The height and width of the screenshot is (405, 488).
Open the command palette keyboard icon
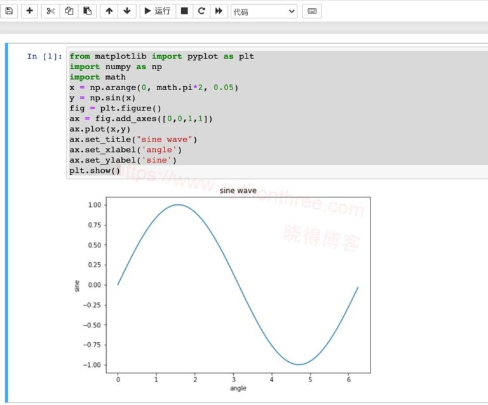click(311, 11)
